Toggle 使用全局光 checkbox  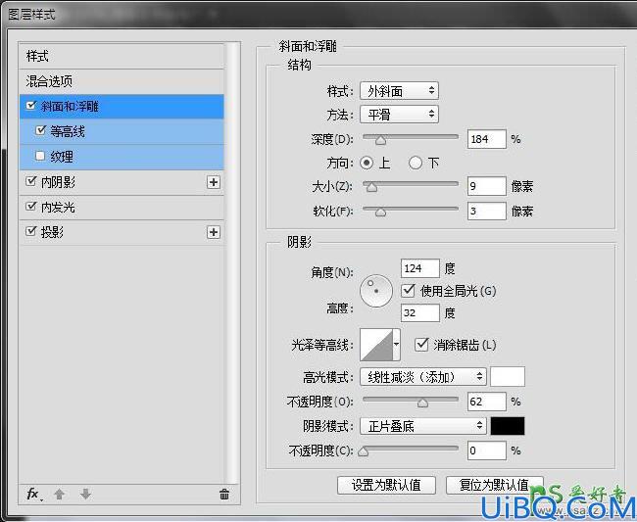point(408,290)
